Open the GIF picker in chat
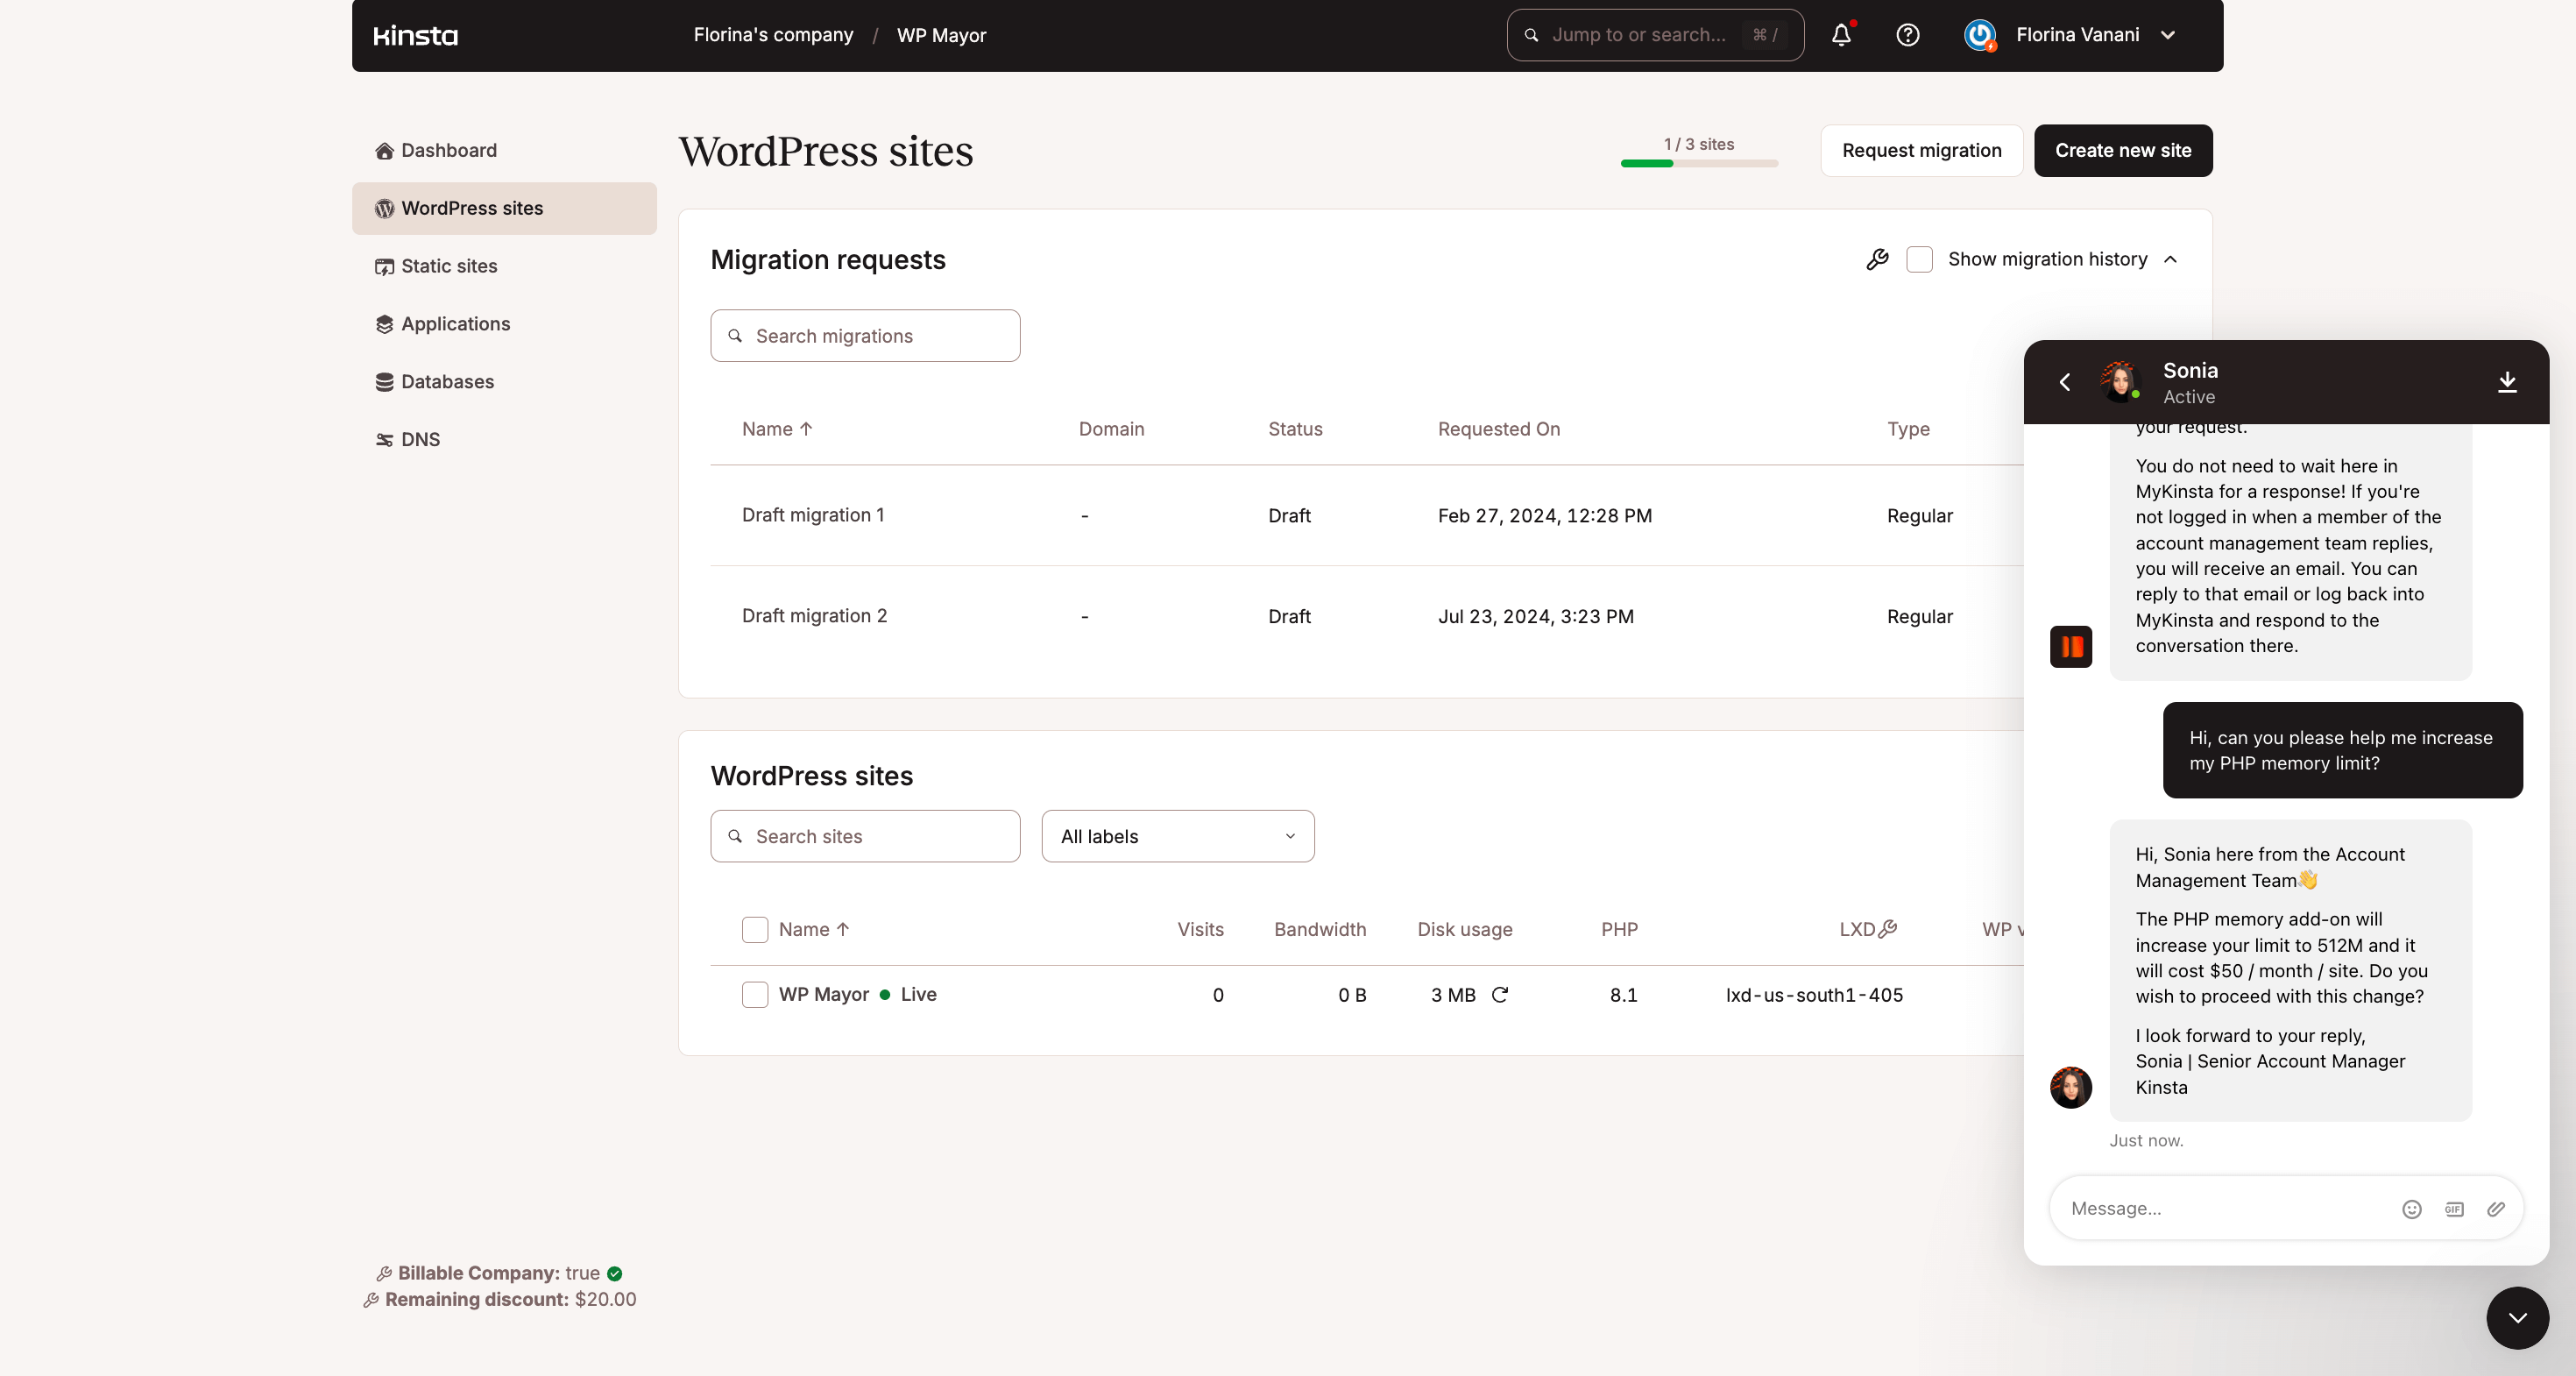This screenshot has width=2576, height=1376. [x=2454, y=1209]
